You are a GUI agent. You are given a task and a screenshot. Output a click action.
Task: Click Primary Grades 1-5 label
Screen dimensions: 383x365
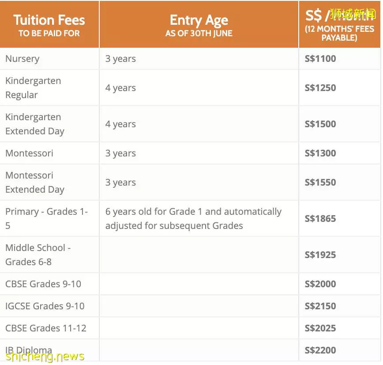tap(46, 218)
